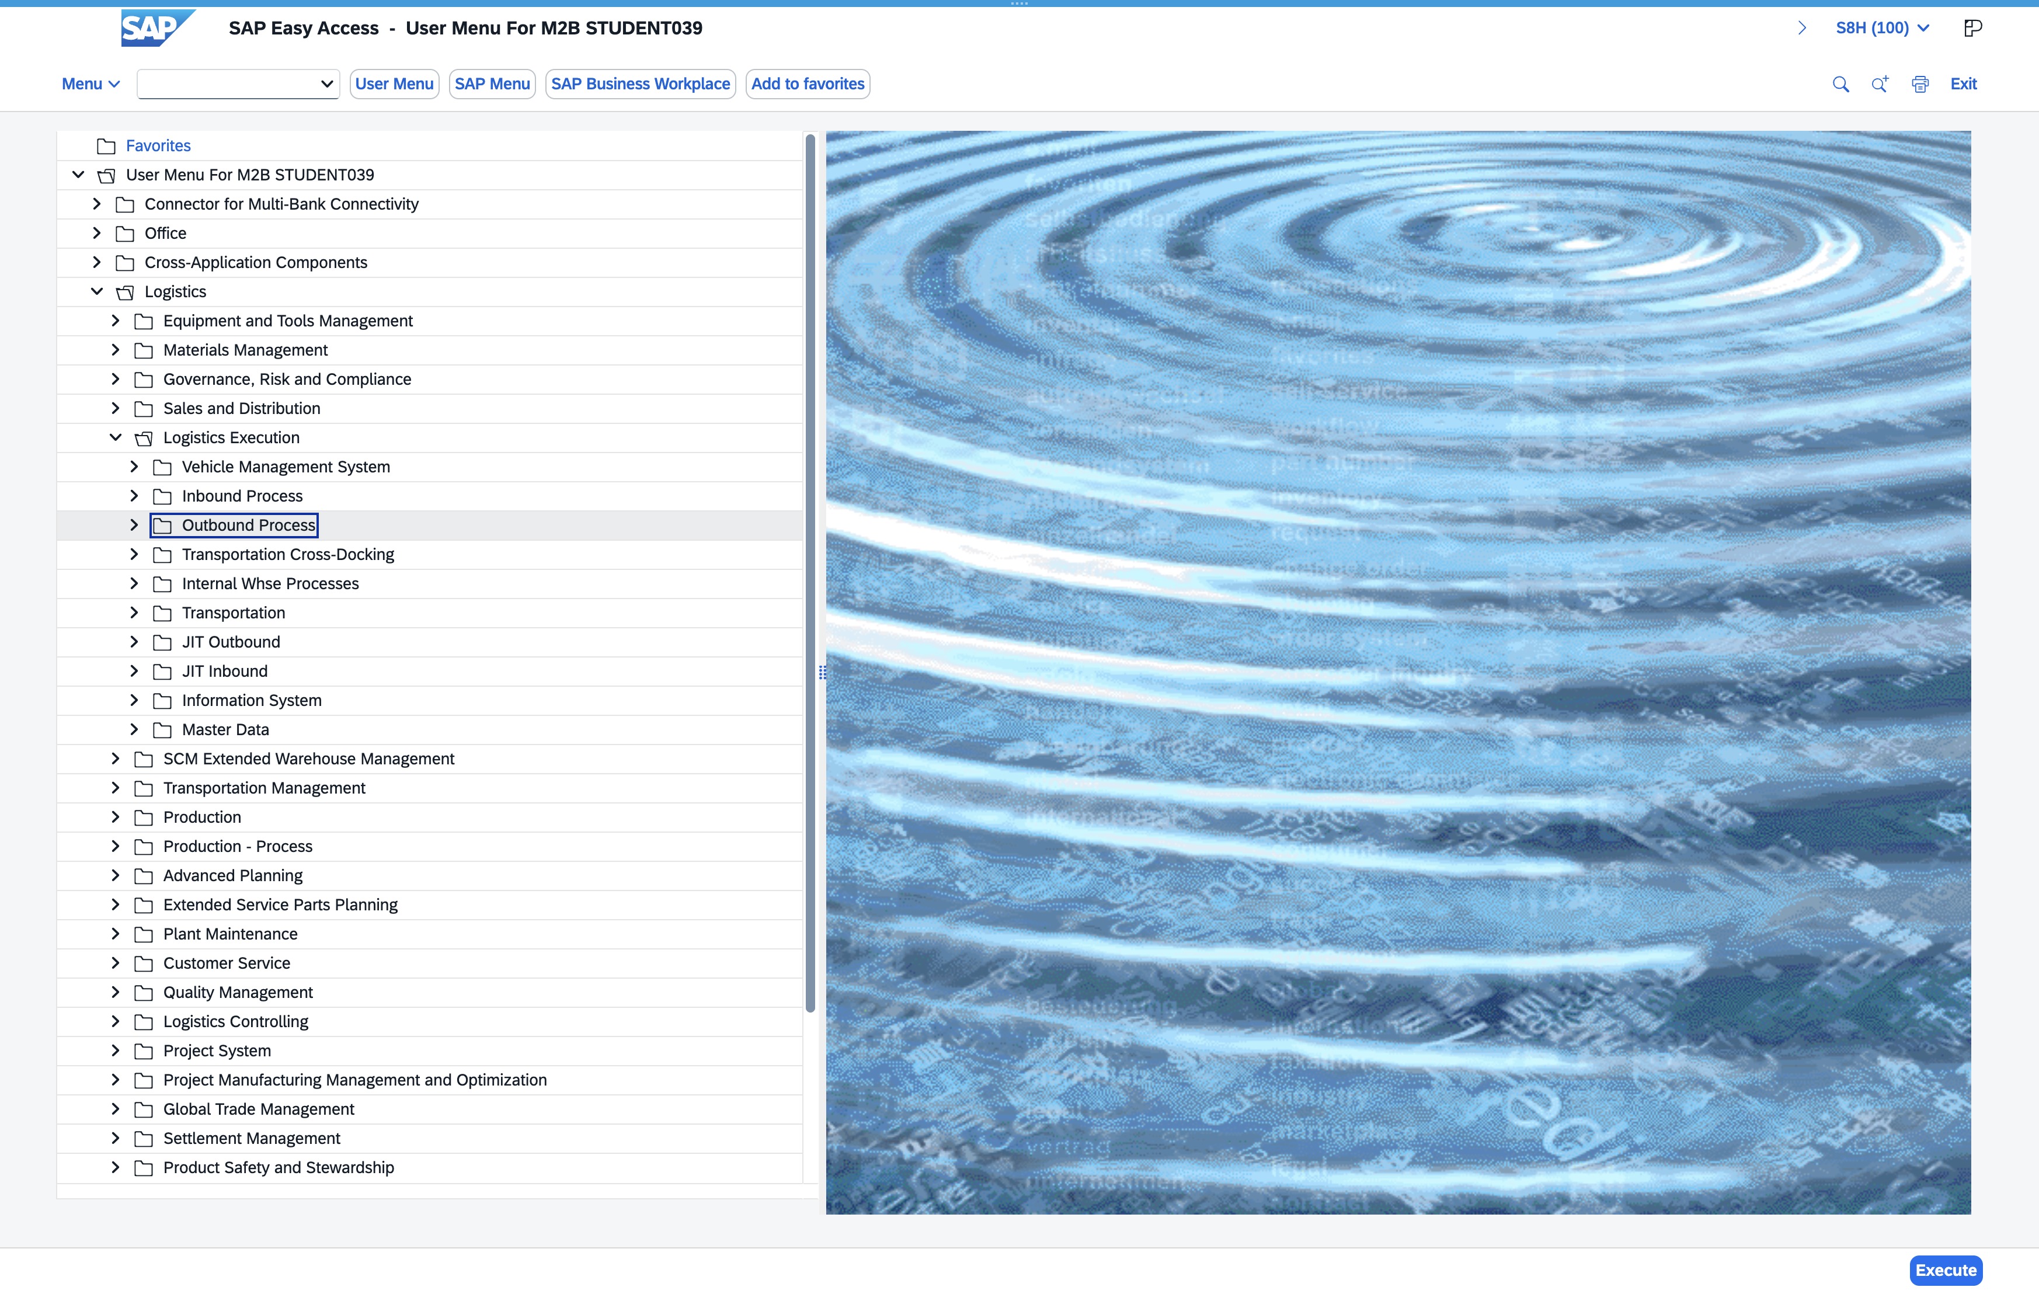Open the search magnifier icon

pyautogui.click(x=1841, y=84)
